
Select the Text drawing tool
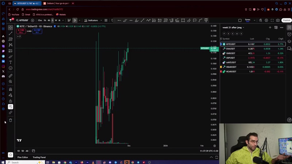click(11, 62)
